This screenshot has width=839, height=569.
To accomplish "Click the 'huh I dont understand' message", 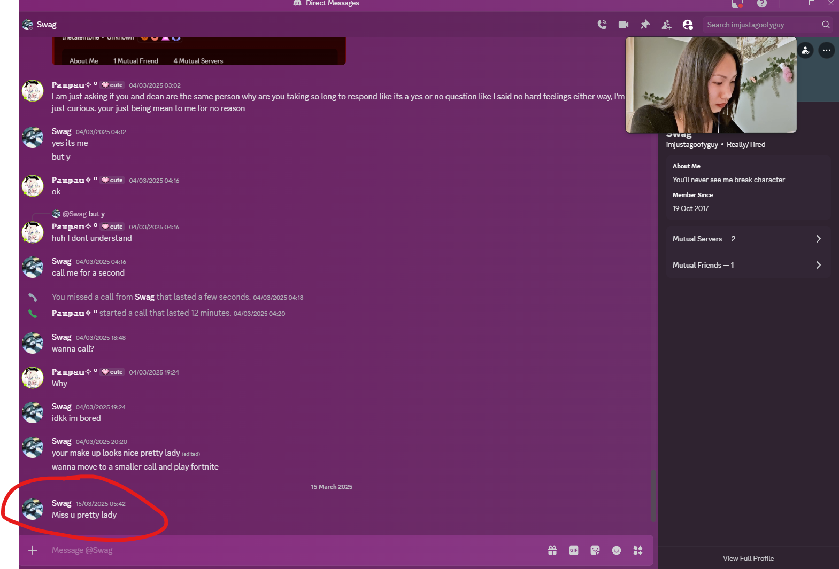I will pyautogui.click(x=91, y=238).
